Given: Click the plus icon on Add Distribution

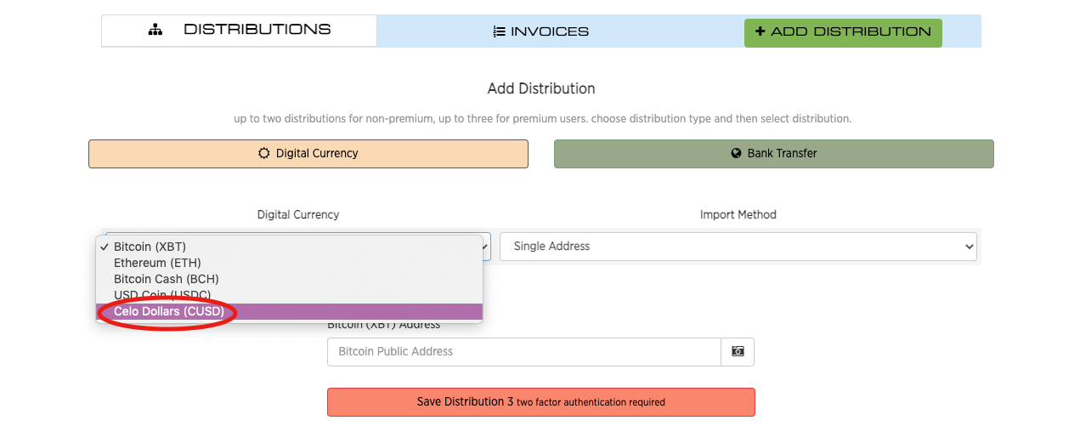Looking at the screenshot, I should (759, 31).
